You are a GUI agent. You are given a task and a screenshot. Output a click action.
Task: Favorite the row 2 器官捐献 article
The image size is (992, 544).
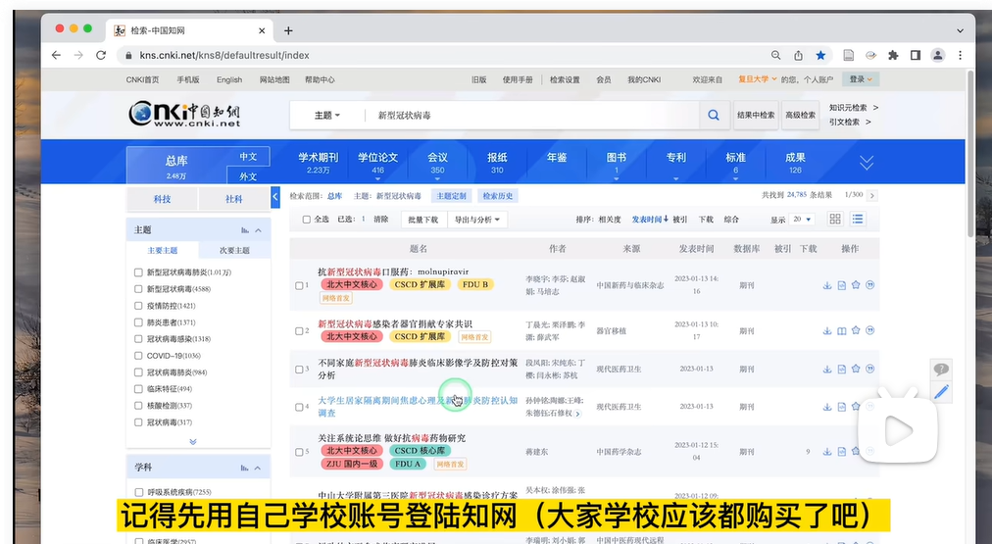point(856,330)
